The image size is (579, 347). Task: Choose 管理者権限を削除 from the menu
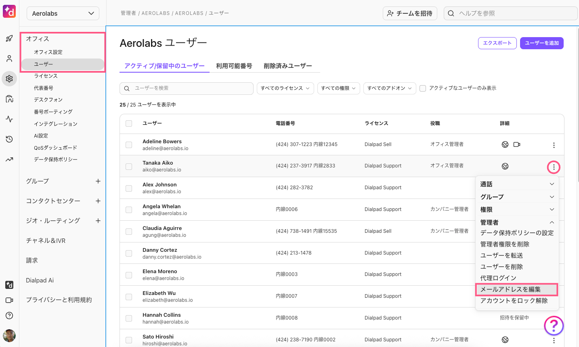coord(505,244)
